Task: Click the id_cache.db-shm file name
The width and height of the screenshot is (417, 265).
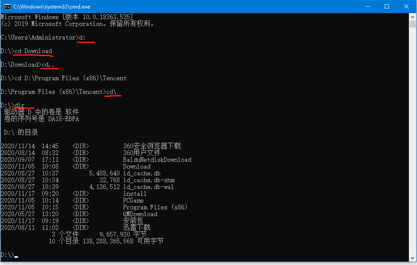Action: tap(149, 180)
